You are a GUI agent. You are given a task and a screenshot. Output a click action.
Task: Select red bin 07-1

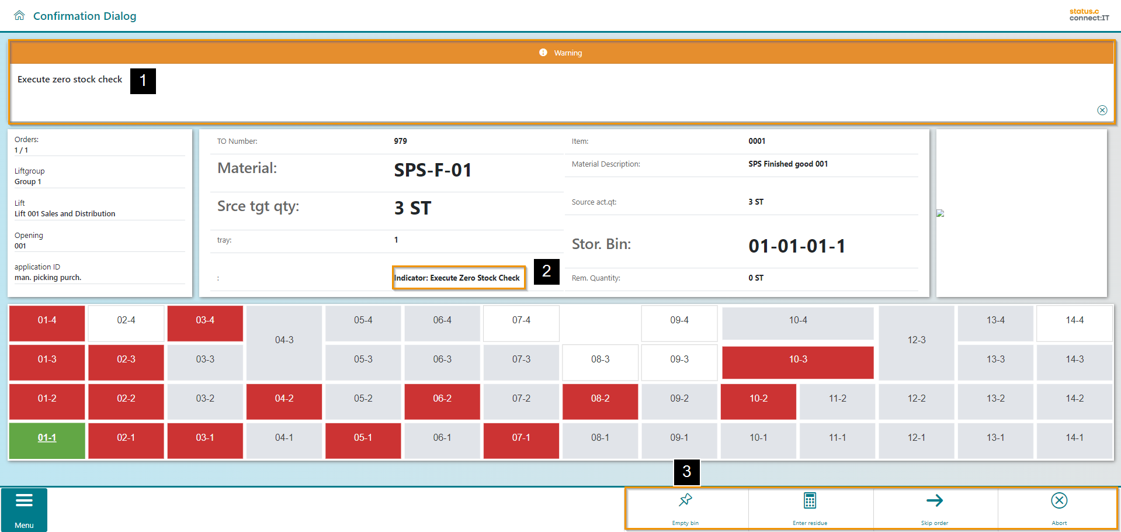(521, 438)
